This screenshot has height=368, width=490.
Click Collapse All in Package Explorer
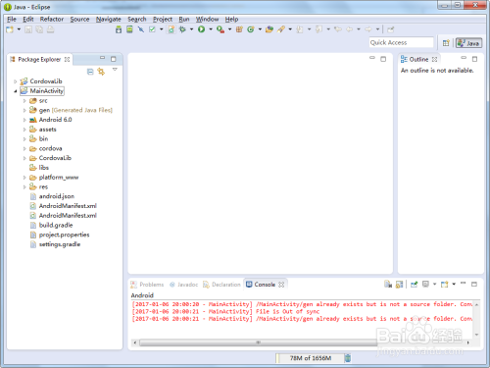(90, 72)
